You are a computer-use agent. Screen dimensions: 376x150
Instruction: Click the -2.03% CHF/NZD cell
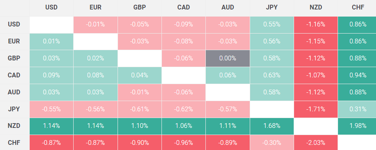click(315, 143)
